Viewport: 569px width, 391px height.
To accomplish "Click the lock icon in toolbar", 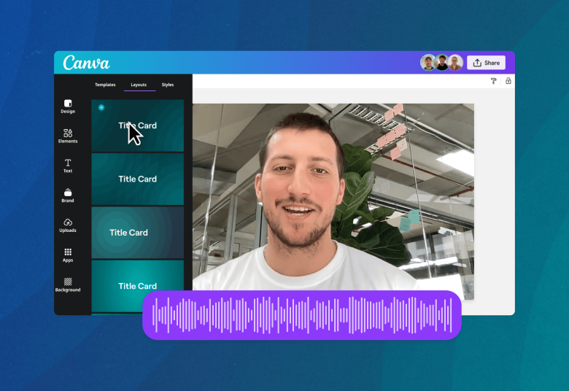I will (508, 80).
